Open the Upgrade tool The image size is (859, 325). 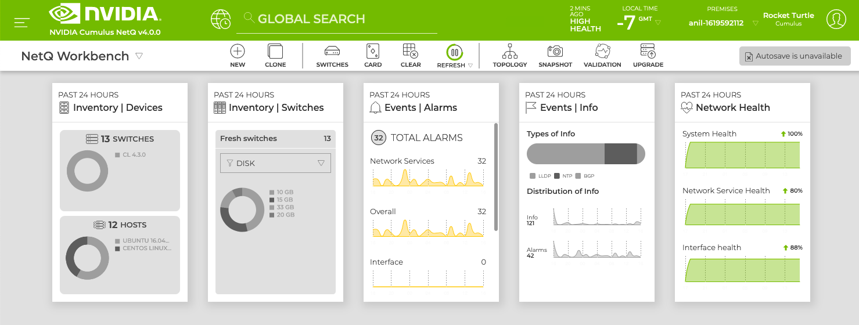pyautogui.click(x=648, y=56)
